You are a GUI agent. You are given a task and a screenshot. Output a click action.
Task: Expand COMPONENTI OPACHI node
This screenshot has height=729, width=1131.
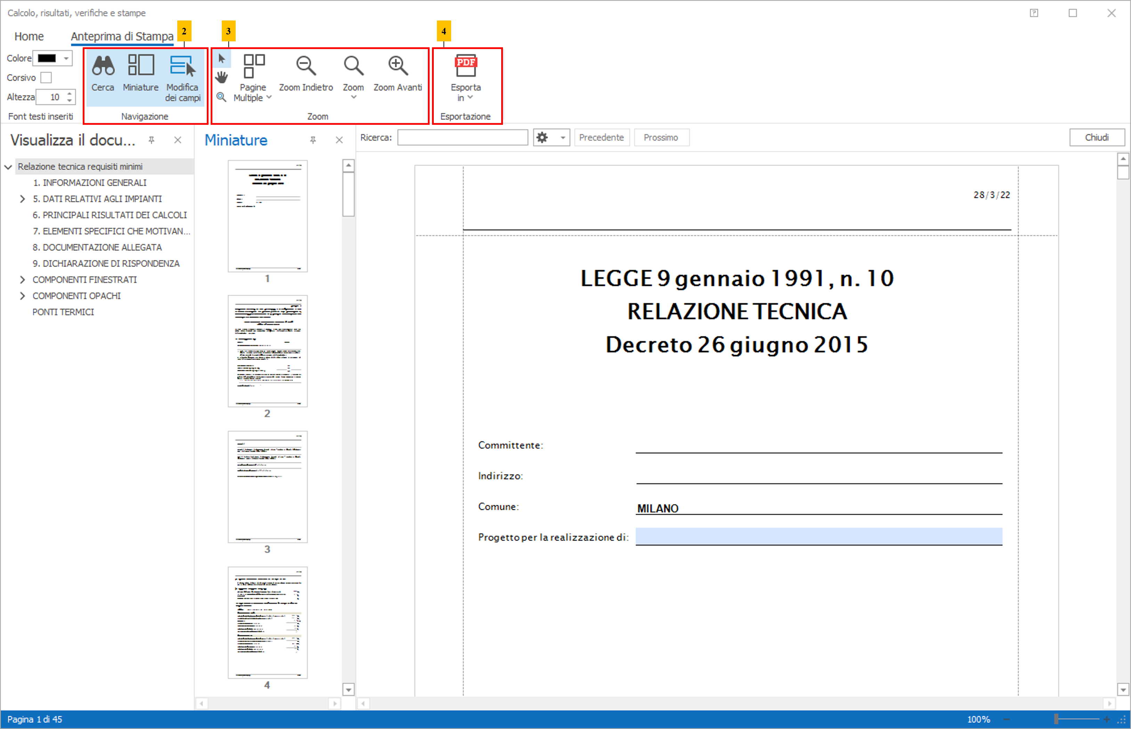22,296
